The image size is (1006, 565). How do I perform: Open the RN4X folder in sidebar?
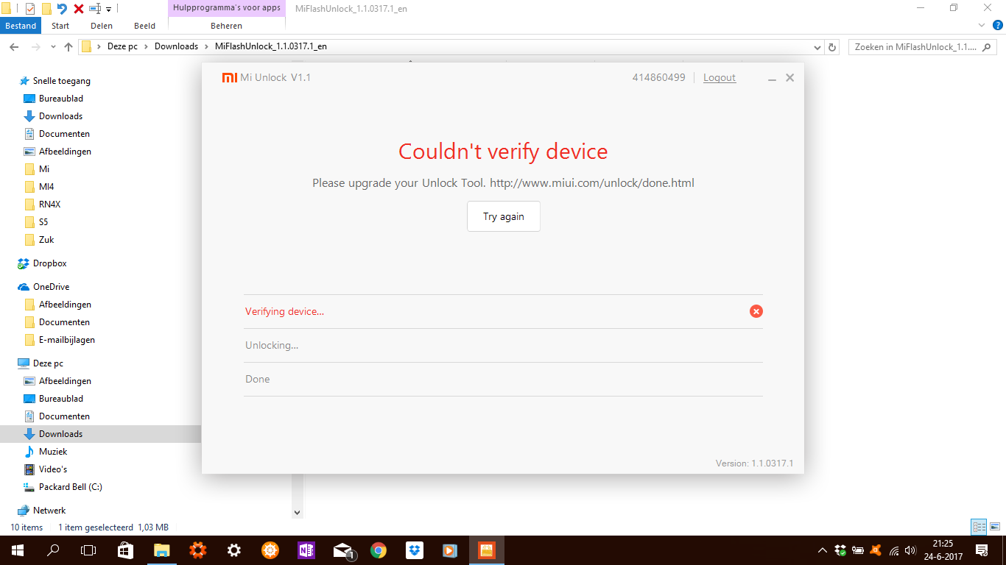pos(42,205)
